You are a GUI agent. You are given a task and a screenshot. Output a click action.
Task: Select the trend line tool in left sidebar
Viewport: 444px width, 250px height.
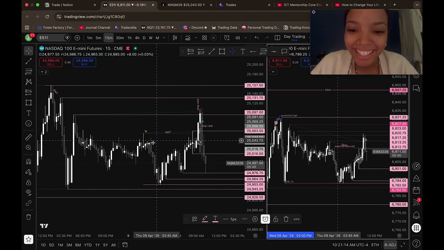[x=28, y=61]
